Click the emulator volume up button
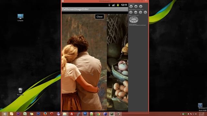 tap(136, 6)
